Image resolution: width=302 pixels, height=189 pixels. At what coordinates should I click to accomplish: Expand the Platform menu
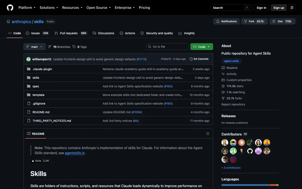click(x=27, y=8)
